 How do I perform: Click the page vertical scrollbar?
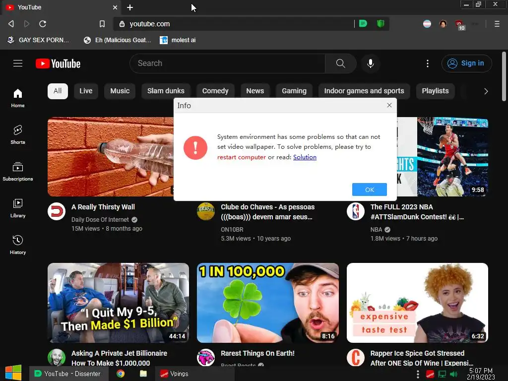[504, 76]
